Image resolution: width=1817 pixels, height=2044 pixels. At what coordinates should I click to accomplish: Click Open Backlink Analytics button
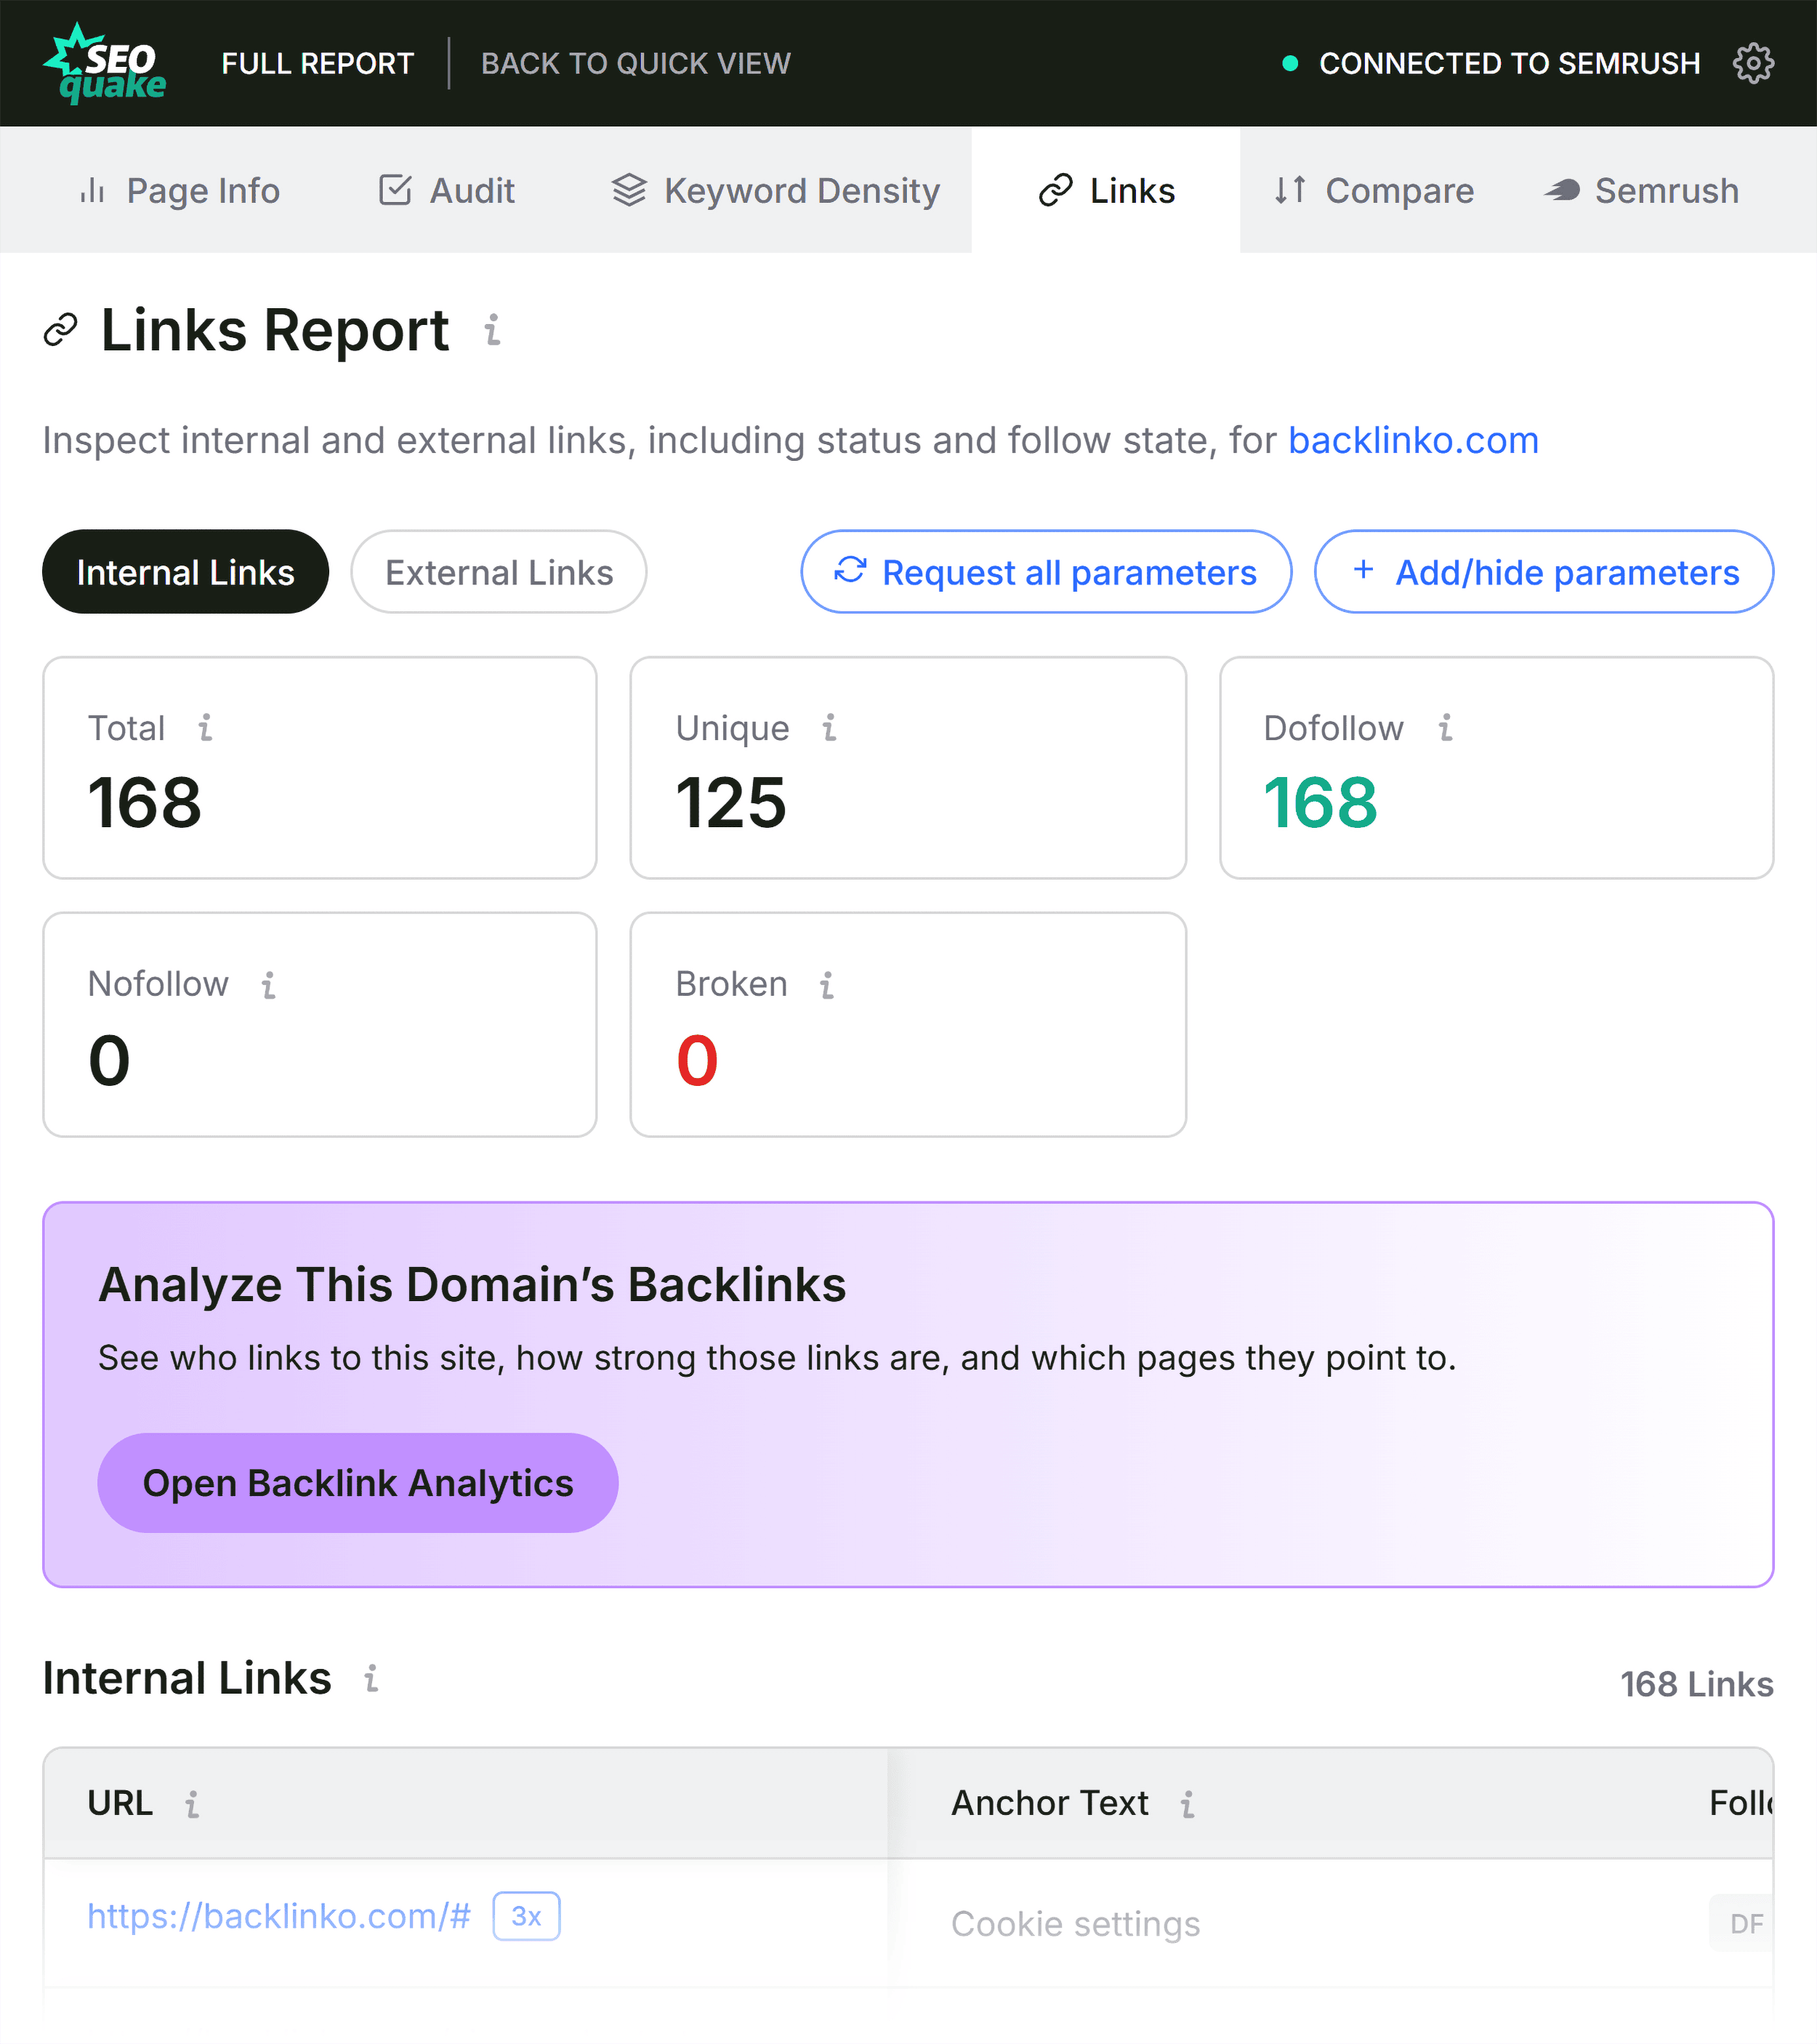[357, 1483]
